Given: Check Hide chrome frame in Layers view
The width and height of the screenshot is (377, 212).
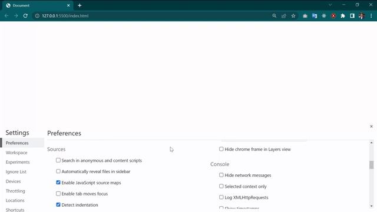Looking at the screenshot, I should (221, 149).
